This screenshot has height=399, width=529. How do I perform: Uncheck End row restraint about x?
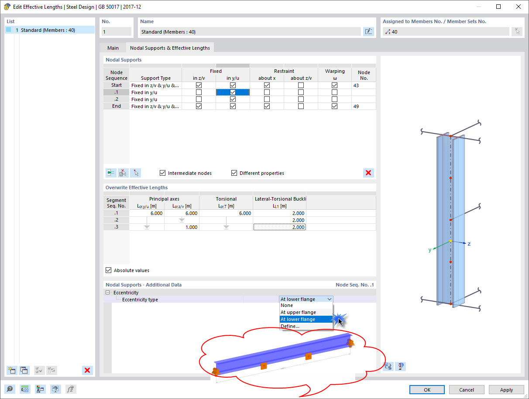(267, 106)
